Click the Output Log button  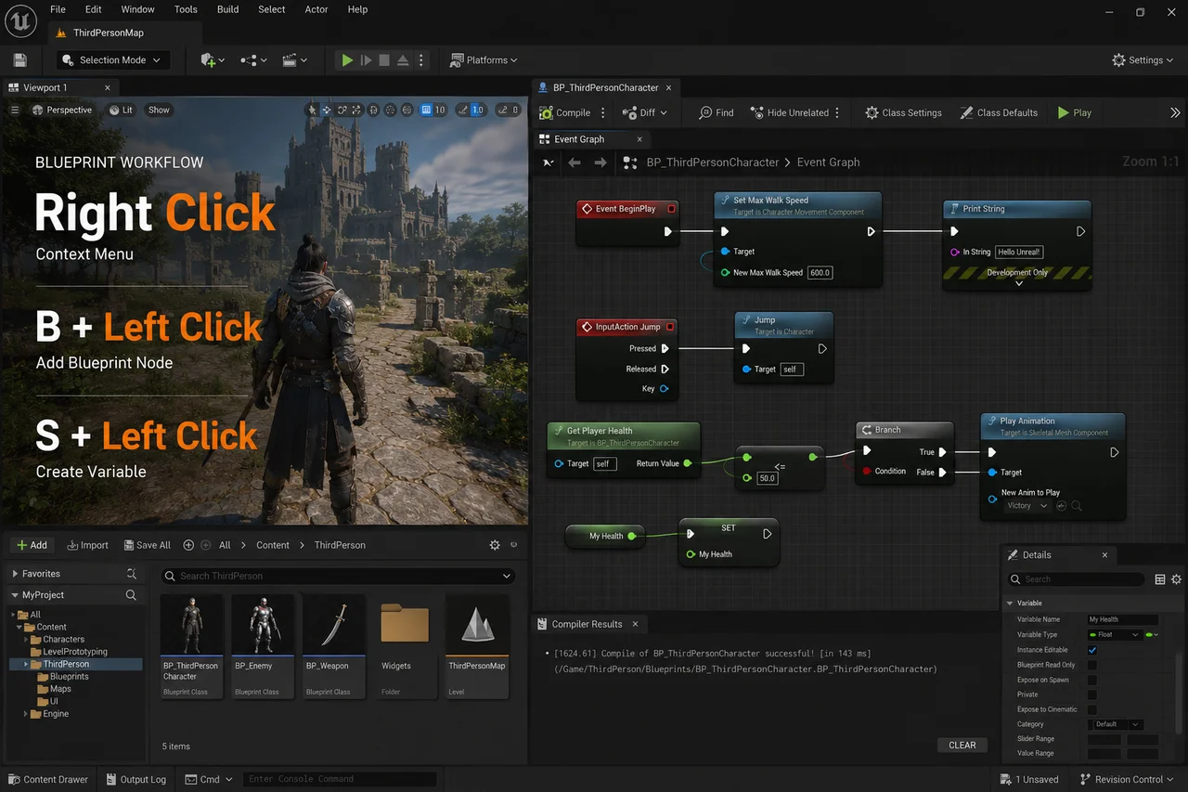(x=136, y=780)
